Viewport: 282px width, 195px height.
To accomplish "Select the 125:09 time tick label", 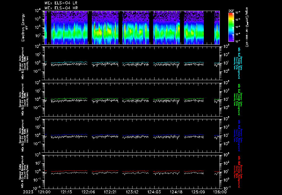I will click(x=198, y=192).
